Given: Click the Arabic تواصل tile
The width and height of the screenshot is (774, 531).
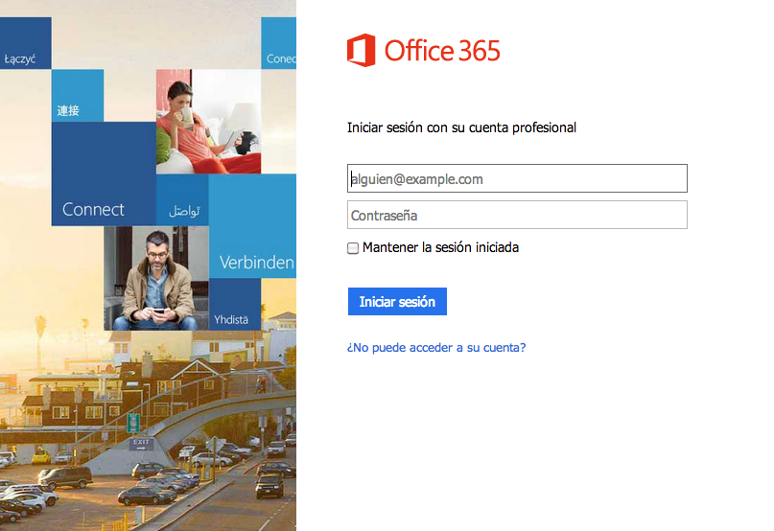Looking at the screenshot, I should point(182,200).
